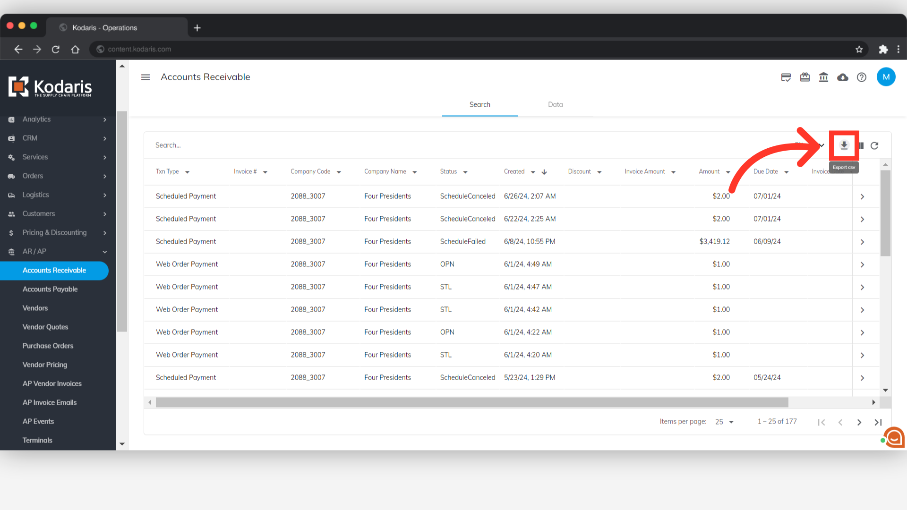Click the horizontal table scrollbar
Screen dimensions: 907x510
[x=471, y=402]
